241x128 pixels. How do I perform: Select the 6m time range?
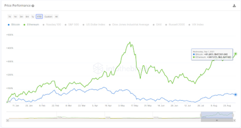(x=27, y=16)
